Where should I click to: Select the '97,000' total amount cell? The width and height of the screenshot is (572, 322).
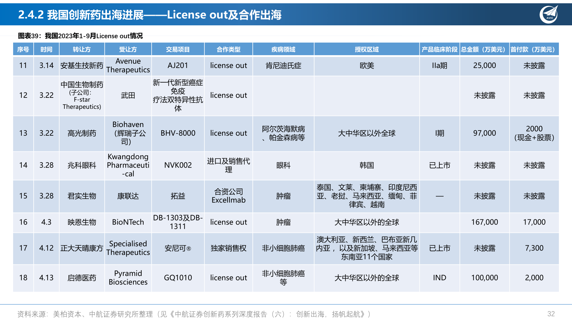pyautogui.click(x=484, y=133)
